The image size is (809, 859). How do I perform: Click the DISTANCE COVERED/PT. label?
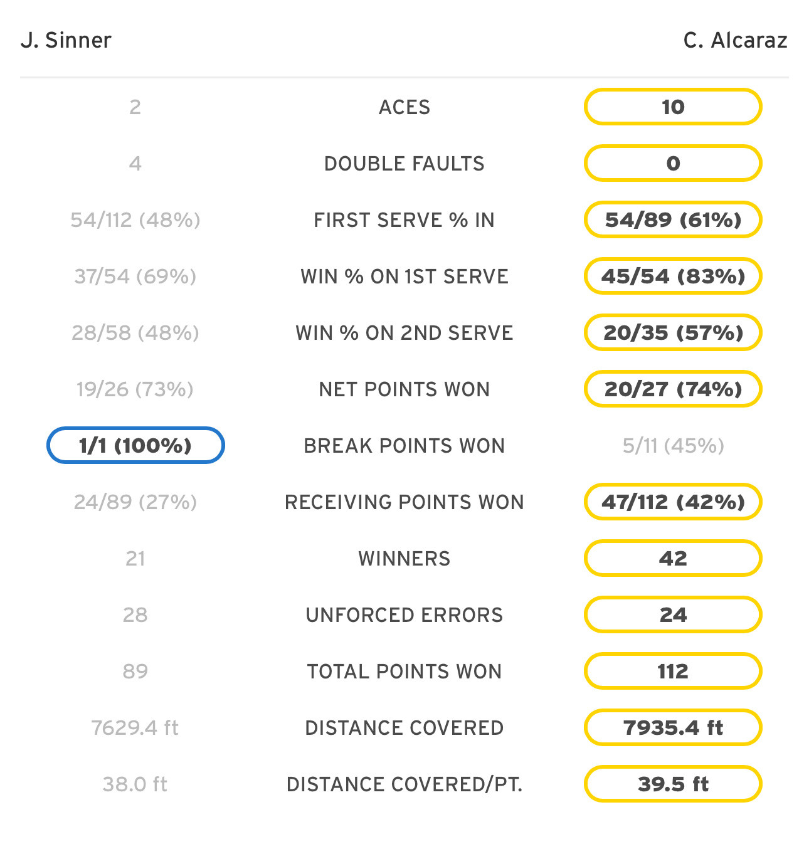[404, 784]
